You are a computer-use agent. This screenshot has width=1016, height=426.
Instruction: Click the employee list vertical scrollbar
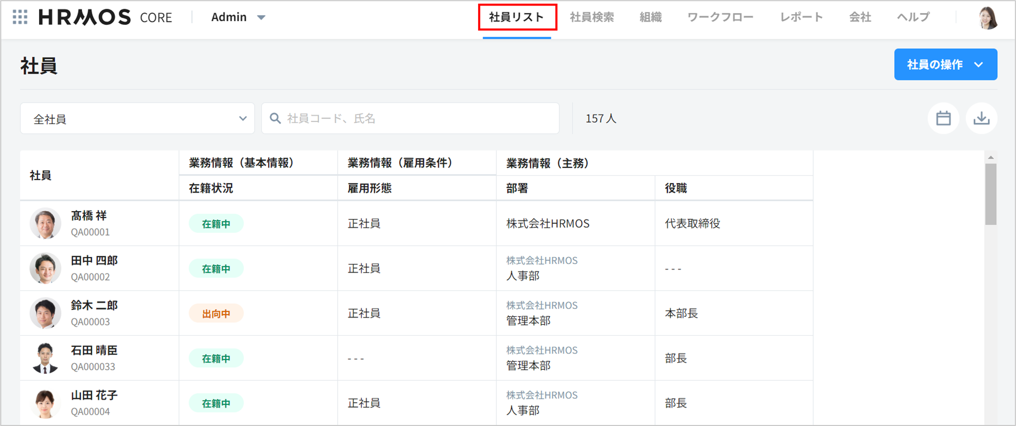pos(991,195)
